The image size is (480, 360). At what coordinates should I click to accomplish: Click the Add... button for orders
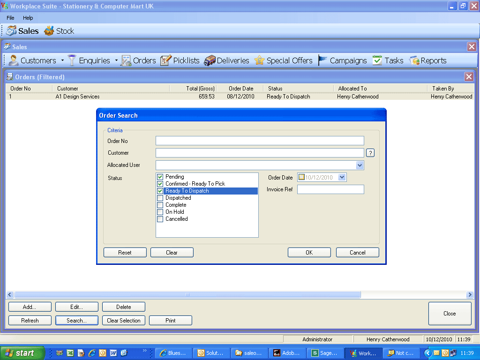pos(30,307)
